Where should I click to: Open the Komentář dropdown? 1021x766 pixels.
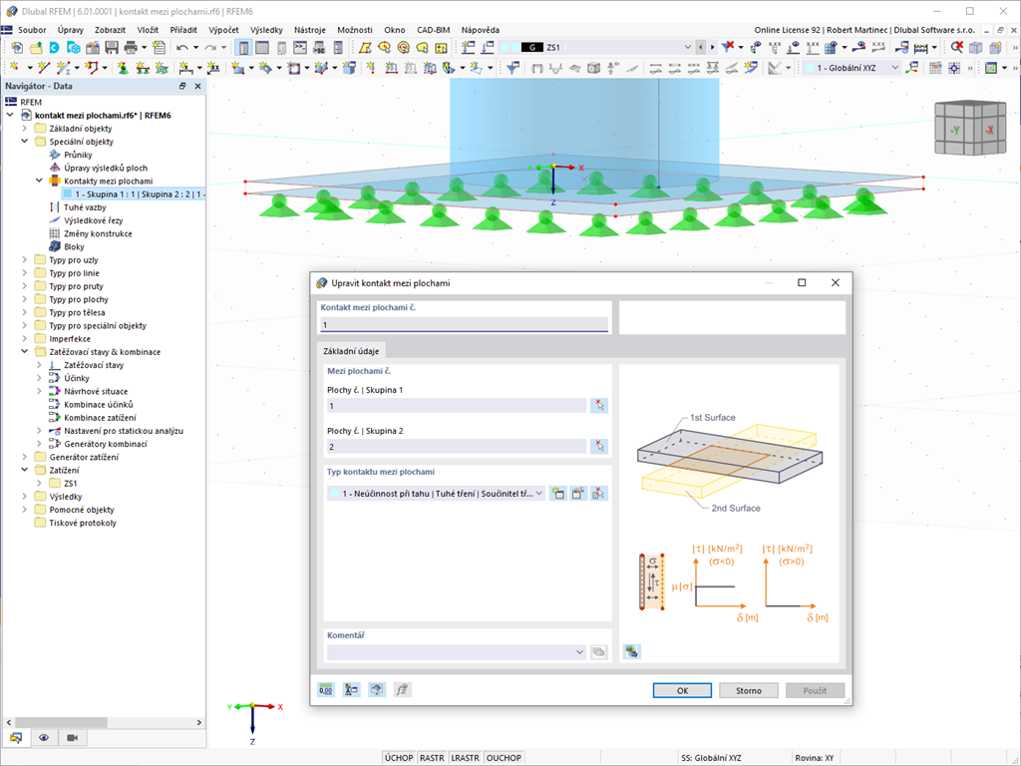click(x=579, y=652)
